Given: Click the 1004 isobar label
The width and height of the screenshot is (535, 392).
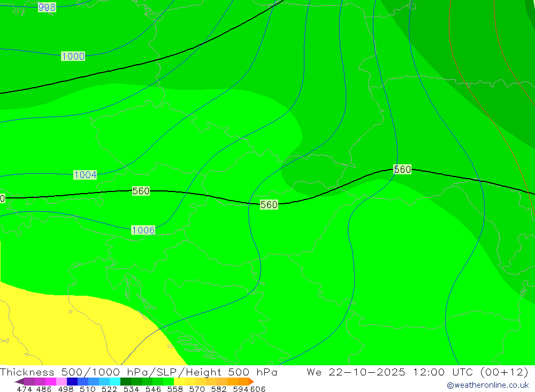Looking at the screenshot, I should click(85, 175).
